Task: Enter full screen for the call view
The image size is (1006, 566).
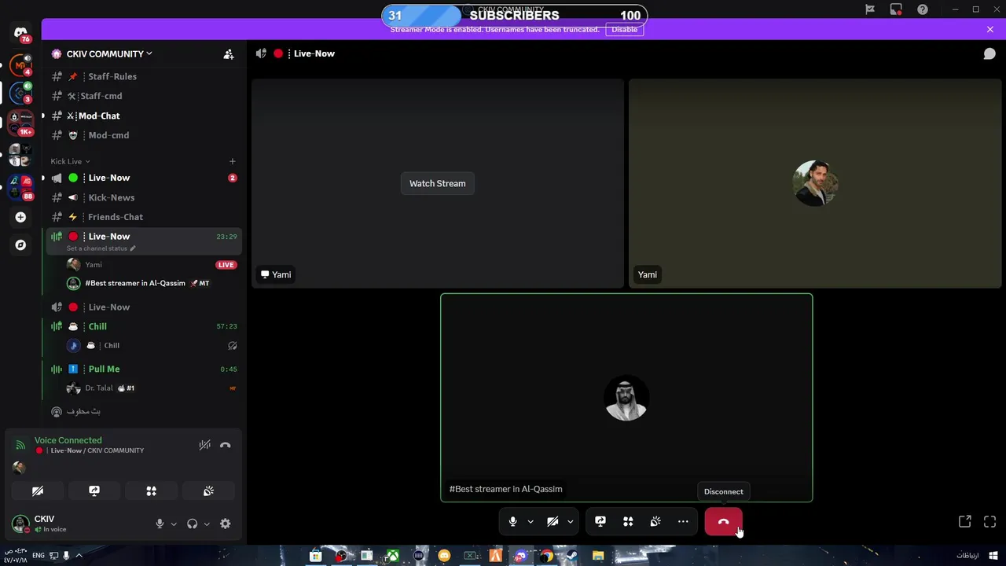Action: coord(989,521)
